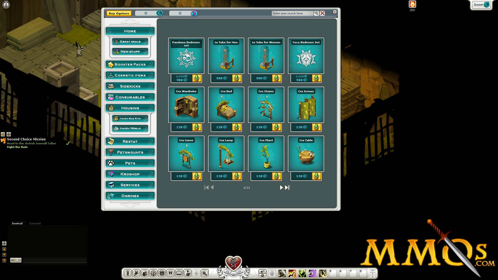Open the New Stuff subcategory
The width and height of the screenshot is (498, 280).
(130, 51)
